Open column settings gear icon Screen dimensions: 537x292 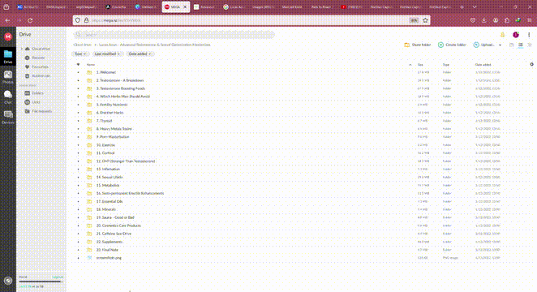(x=531, y=64)
